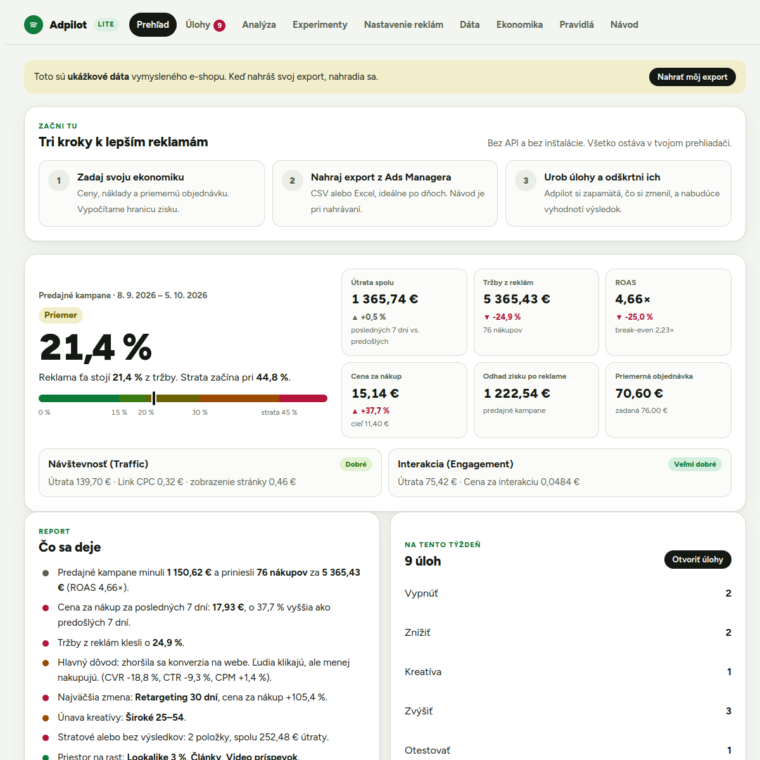Click the LITE plan badge
760x760 pixels.
[106, 25]
